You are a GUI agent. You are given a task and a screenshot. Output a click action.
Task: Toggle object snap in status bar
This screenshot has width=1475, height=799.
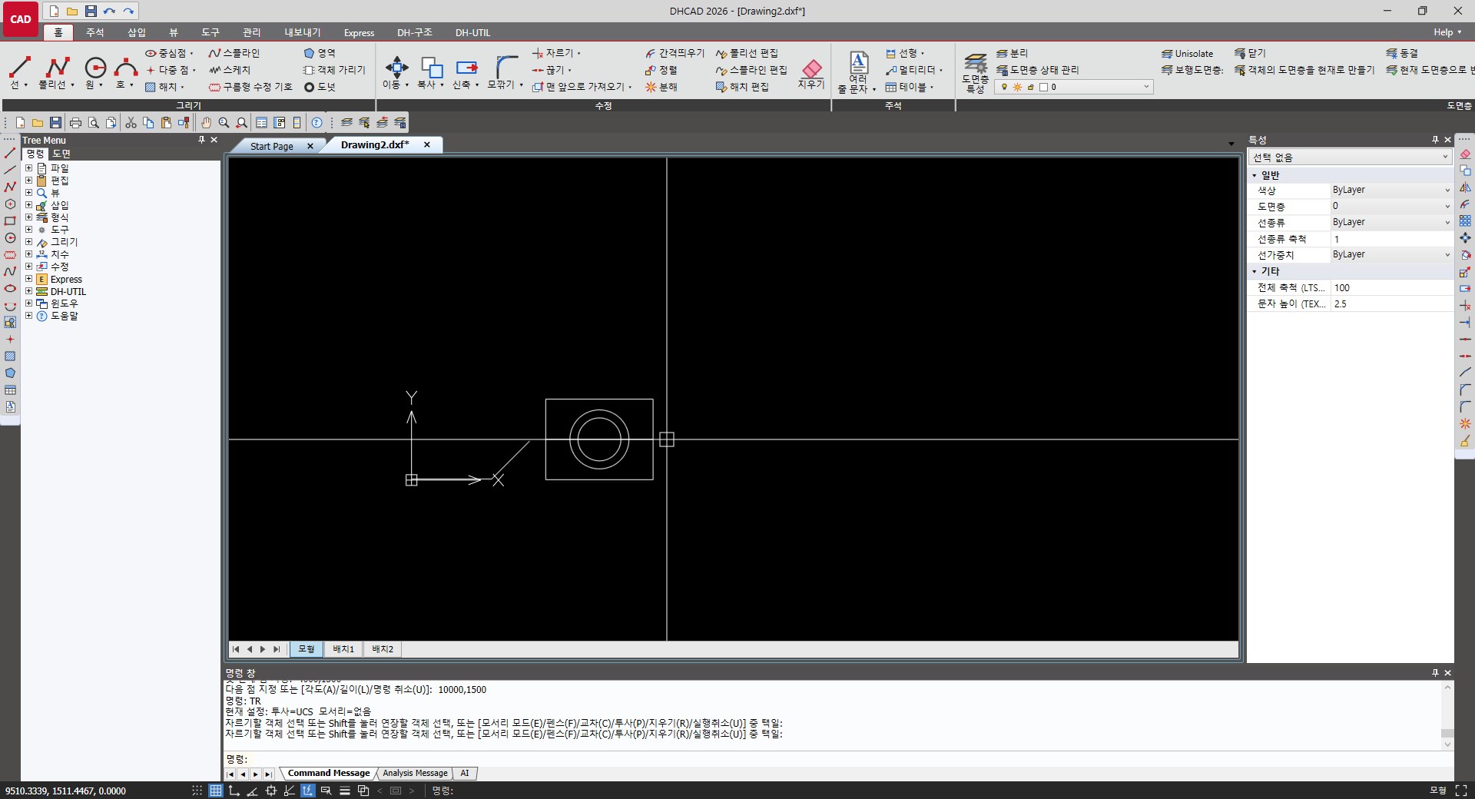pos(271,791)
